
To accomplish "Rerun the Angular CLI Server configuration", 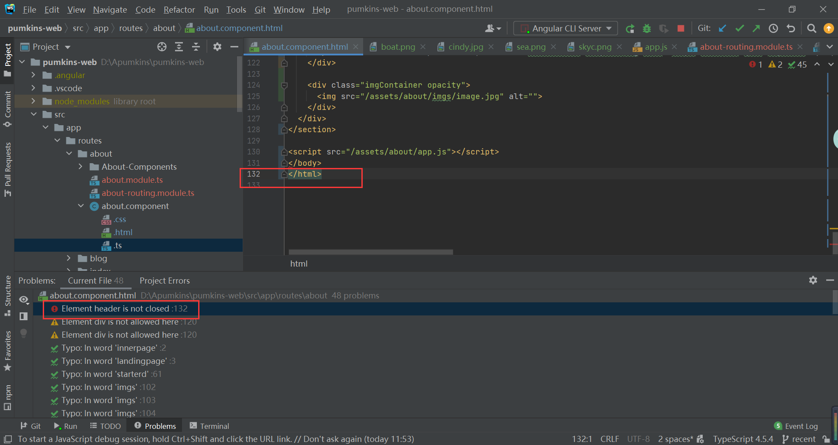I will (x=630, y=28).
